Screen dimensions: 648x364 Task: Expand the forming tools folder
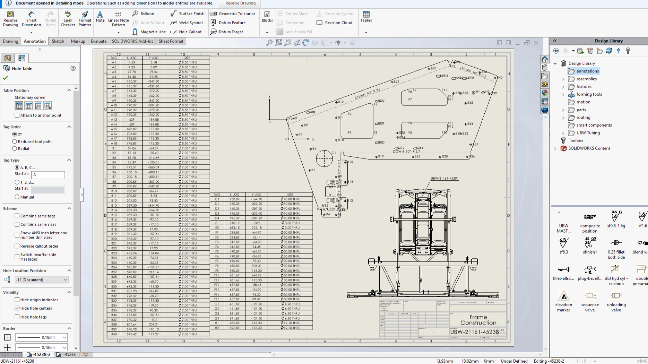(563, 94)
